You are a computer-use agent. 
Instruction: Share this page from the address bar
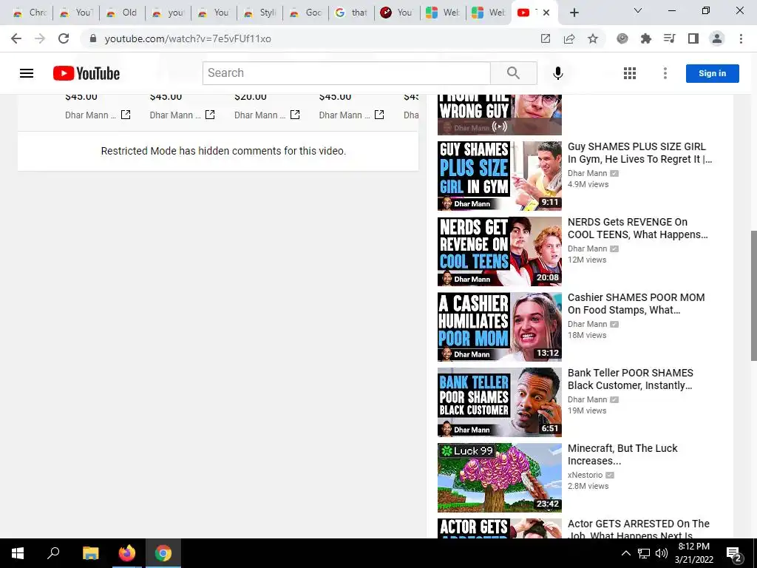point(569,38)
